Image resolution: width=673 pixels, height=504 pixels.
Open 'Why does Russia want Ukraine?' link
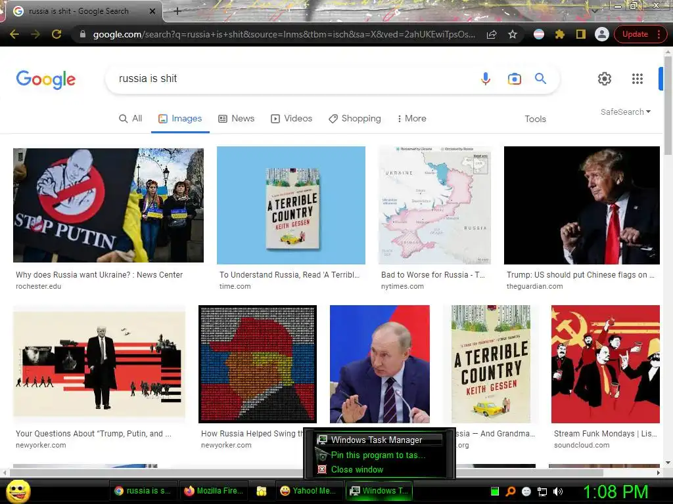tap(99, 275)
